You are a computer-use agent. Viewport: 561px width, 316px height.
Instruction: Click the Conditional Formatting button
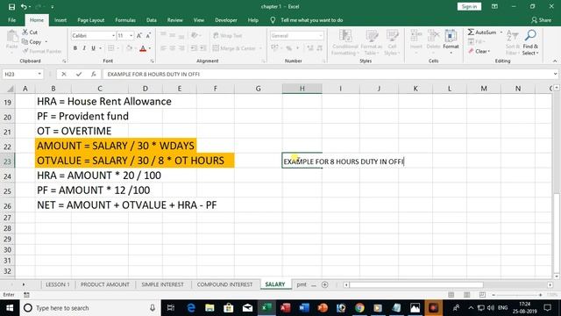click(344, 42)
